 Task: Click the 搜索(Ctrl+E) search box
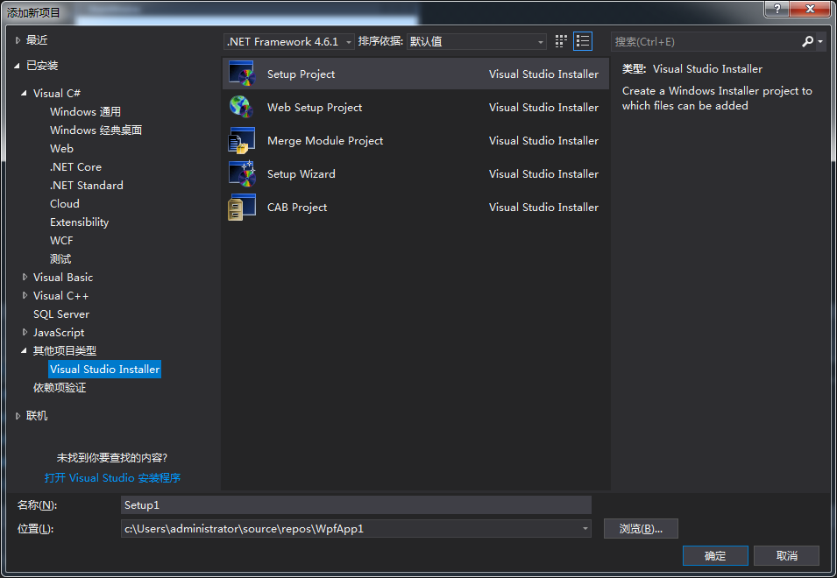coord(706,41)
